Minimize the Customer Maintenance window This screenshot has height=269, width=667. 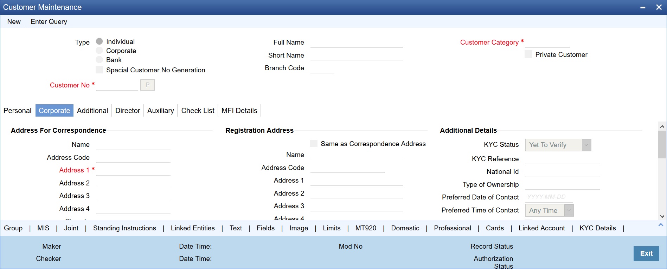coord(643,7)
